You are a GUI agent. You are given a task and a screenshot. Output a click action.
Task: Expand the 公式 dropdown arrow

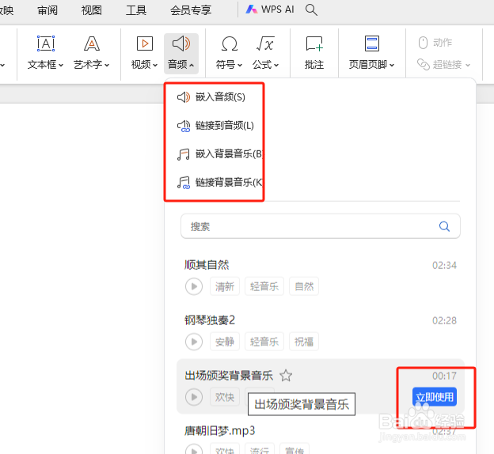[276, 65]
